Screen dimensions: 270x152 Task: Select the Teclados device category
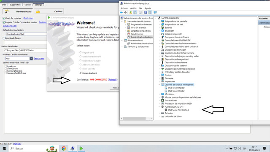pos(169,113)
